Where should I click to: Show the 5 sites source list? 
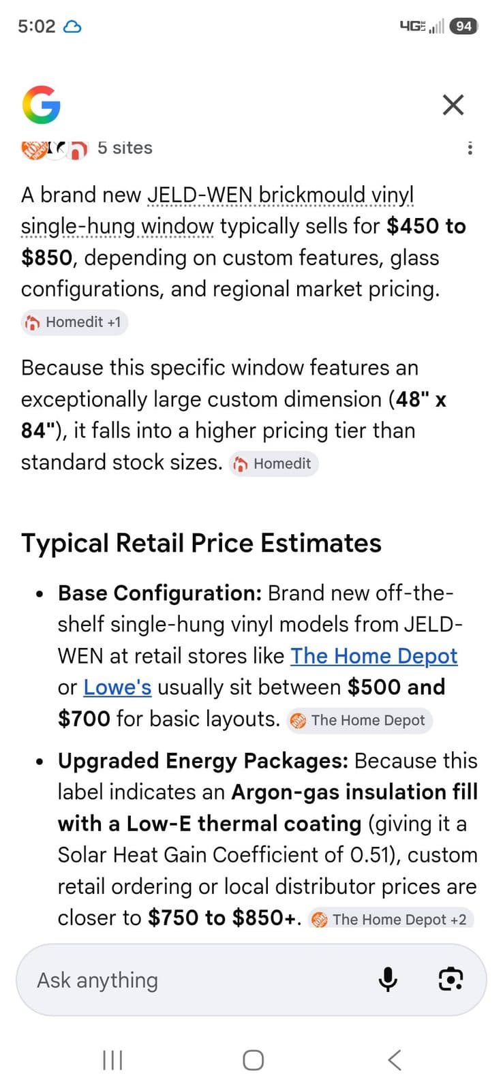click(x=125, y=148)
